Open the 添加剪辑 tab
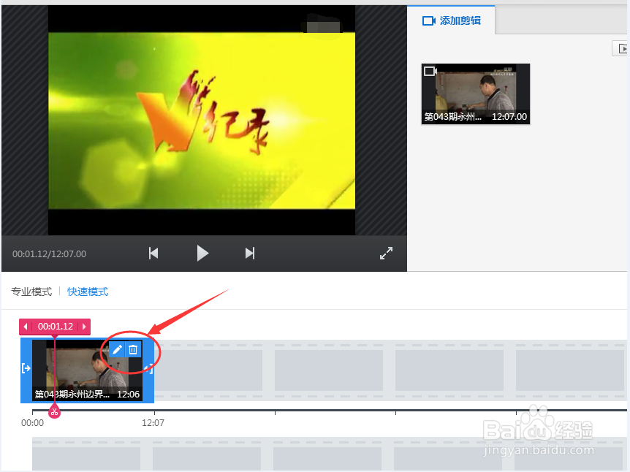The width and height of the screenshot is (630, 472). pyautogui.click(x=451, y=20)
